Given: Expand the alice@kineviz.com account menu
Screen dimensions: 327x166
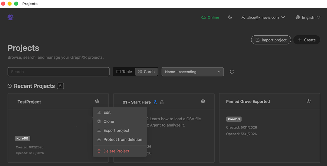Looking at the screenshot, I should [x=263, y=17].
